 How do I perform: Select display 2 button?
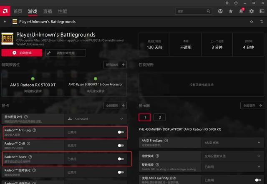point(159,117)
